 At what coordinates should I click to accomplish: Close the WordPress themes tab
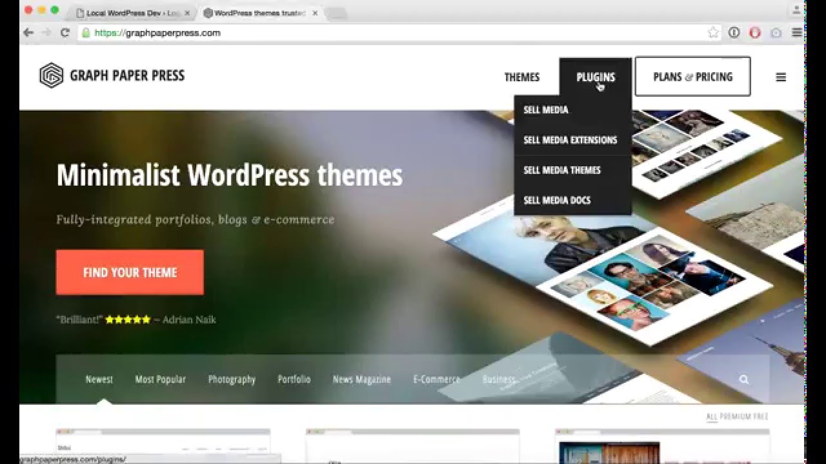tap(314, 13)
